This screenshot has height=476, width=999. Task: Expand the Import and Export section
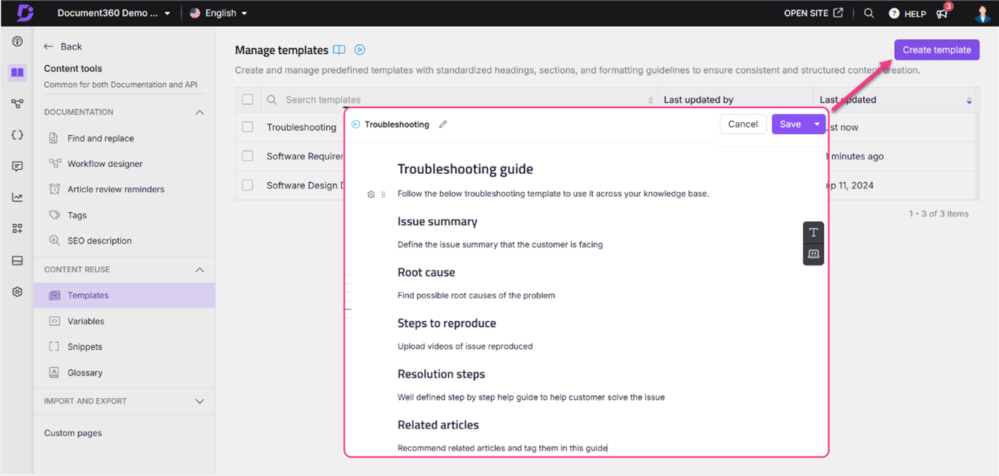pyautogui.click(x=199, y=401)
